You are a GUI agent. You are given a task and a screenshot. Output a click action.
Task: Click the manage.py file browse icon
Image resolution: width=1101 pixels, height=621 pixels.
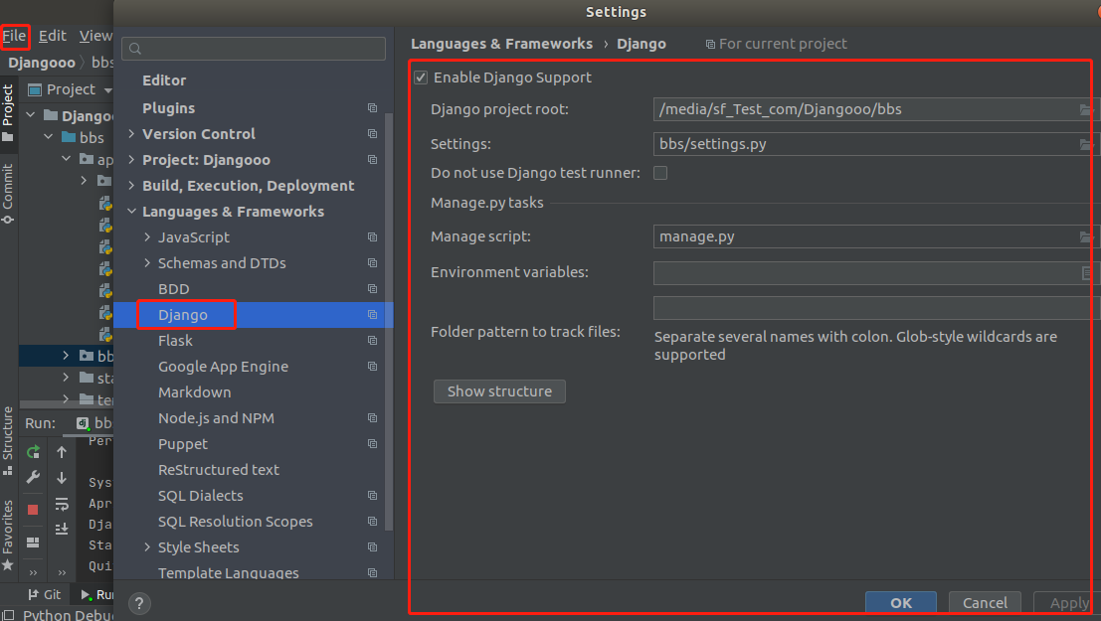point(1088,235)
